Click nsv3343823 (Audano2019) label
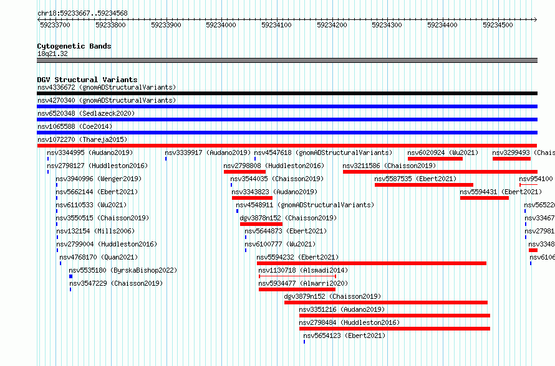The height and width of the screenshot is (366, 555). [x=274, y=192]
